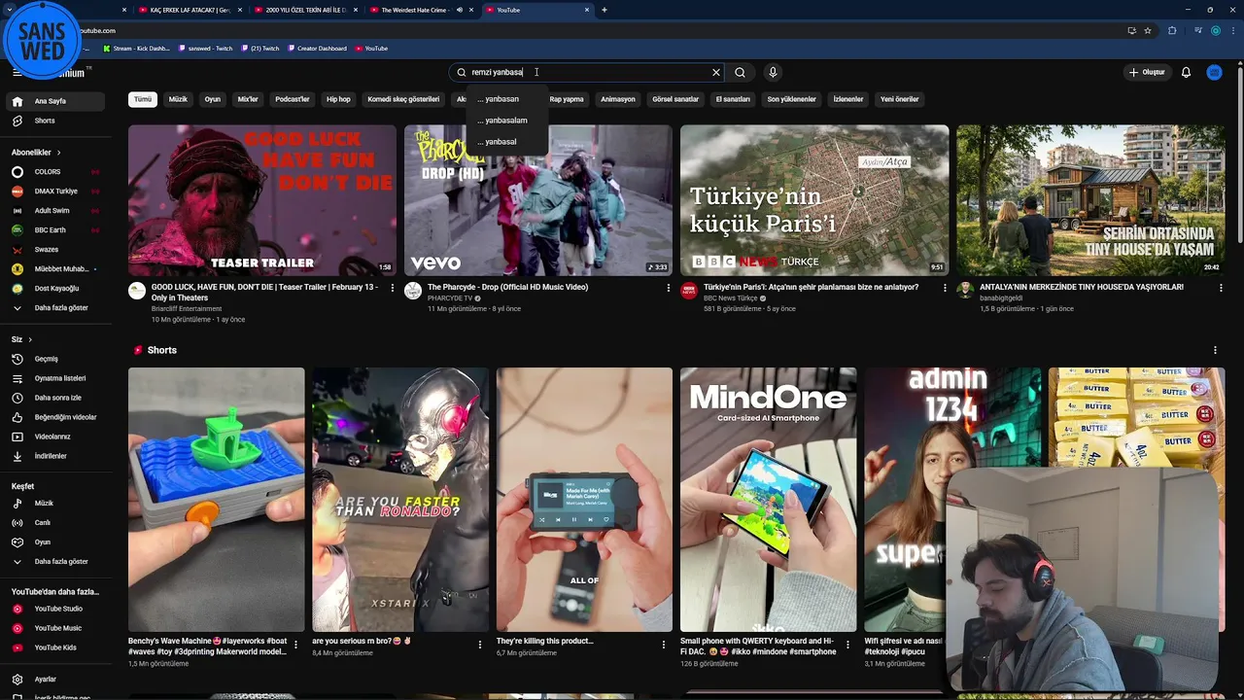Open Türkiye'nin küçük Paris'i video thumbnail
Viewport: 1244px width, 700px height.
click(814, 200)
